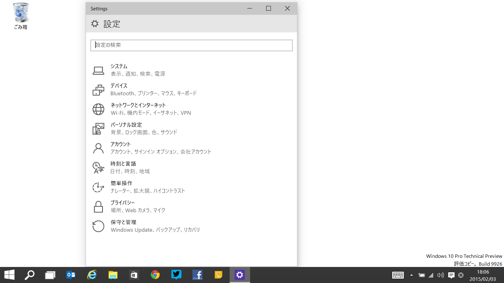This screenshot has height=283, width=504.
Task: Click ナレーター、拡大鏡 description text
Action: point(148,191)
